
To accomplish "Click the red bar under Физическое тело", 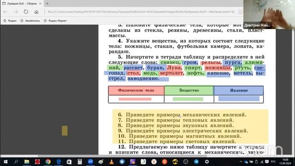I will (135, 99).
